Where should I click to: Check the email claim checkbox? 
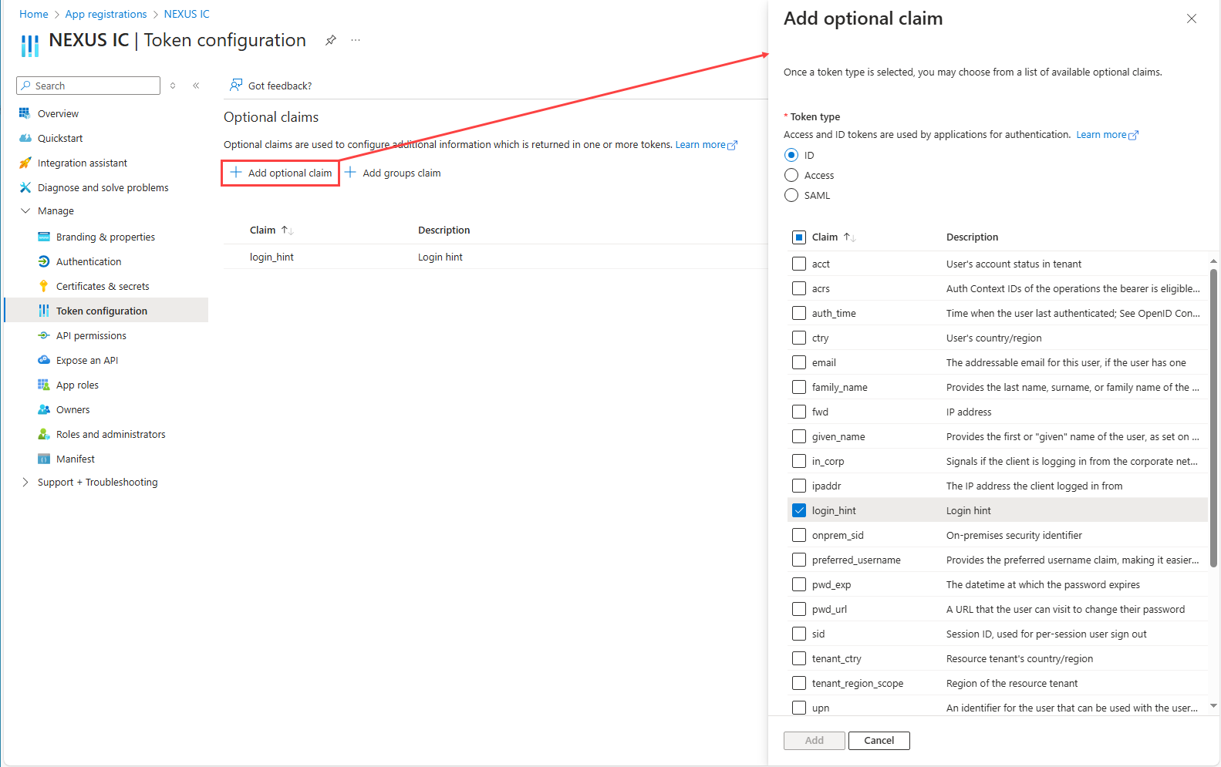(799, 362)
